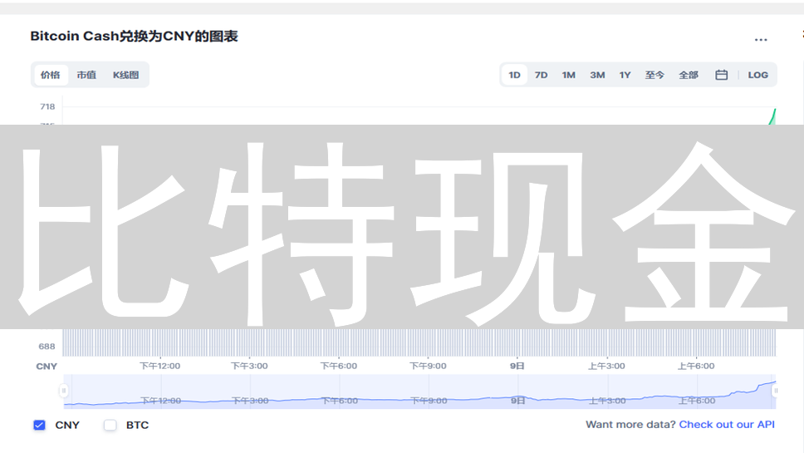This screenshot has width=804, height=453.
Task: Click the volume bars area of chart
Action: tap(419, 342)
